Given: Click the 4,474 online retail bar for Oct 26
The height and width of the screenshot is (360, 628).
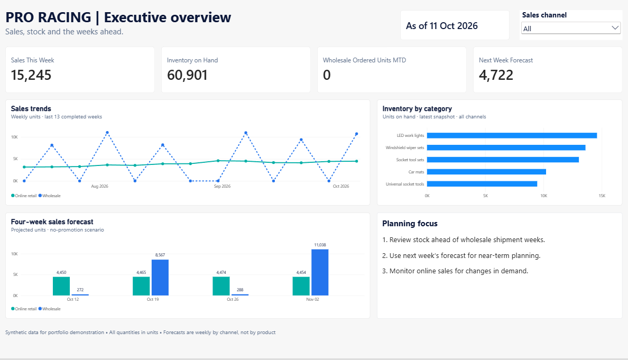Looking at the screenshot, I should [221, 287].
